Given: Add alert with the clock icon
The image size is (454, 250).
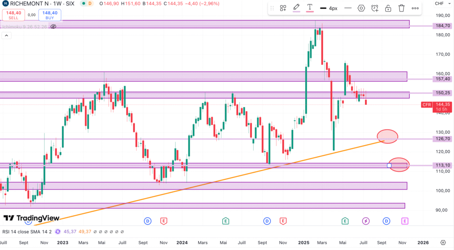Looking at the screenshot, I should click(x=375, y=8).
